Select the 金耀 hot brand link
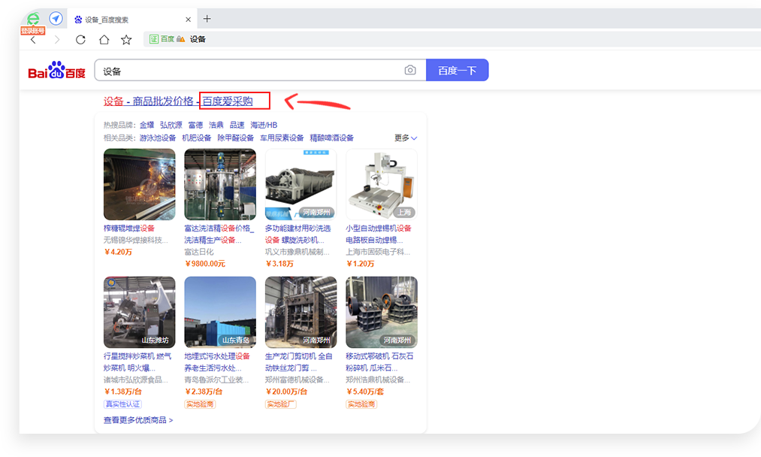This screenshot has width=761, height=457. point(146,126)
